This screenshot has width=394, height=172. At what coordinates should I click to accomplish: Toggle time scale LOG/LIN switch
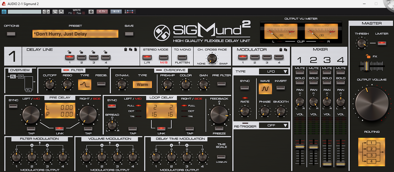click(221, 157)
